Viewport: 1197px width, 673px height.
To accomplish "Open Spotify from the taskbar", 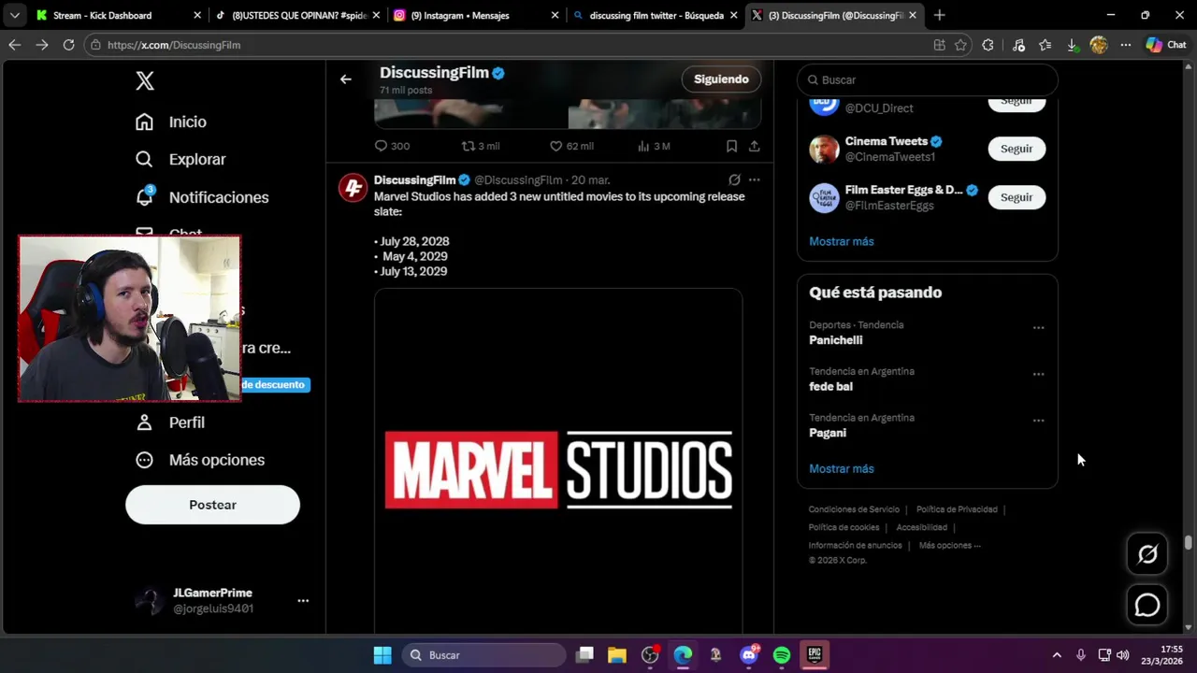I will 782,655.
